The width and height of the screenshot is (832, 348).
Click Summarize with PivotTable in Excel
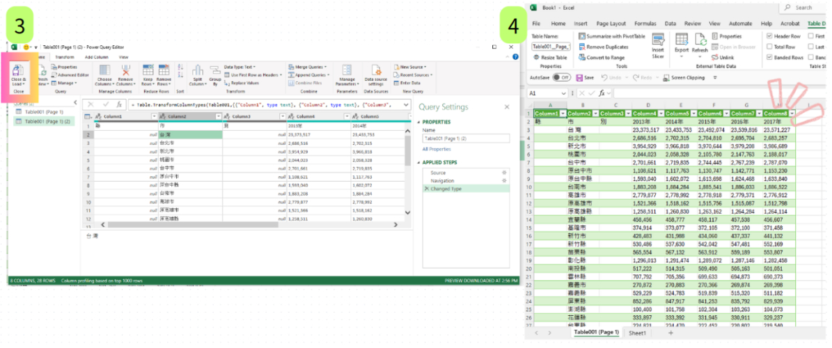pyautogui.click(x=612, y=36)
